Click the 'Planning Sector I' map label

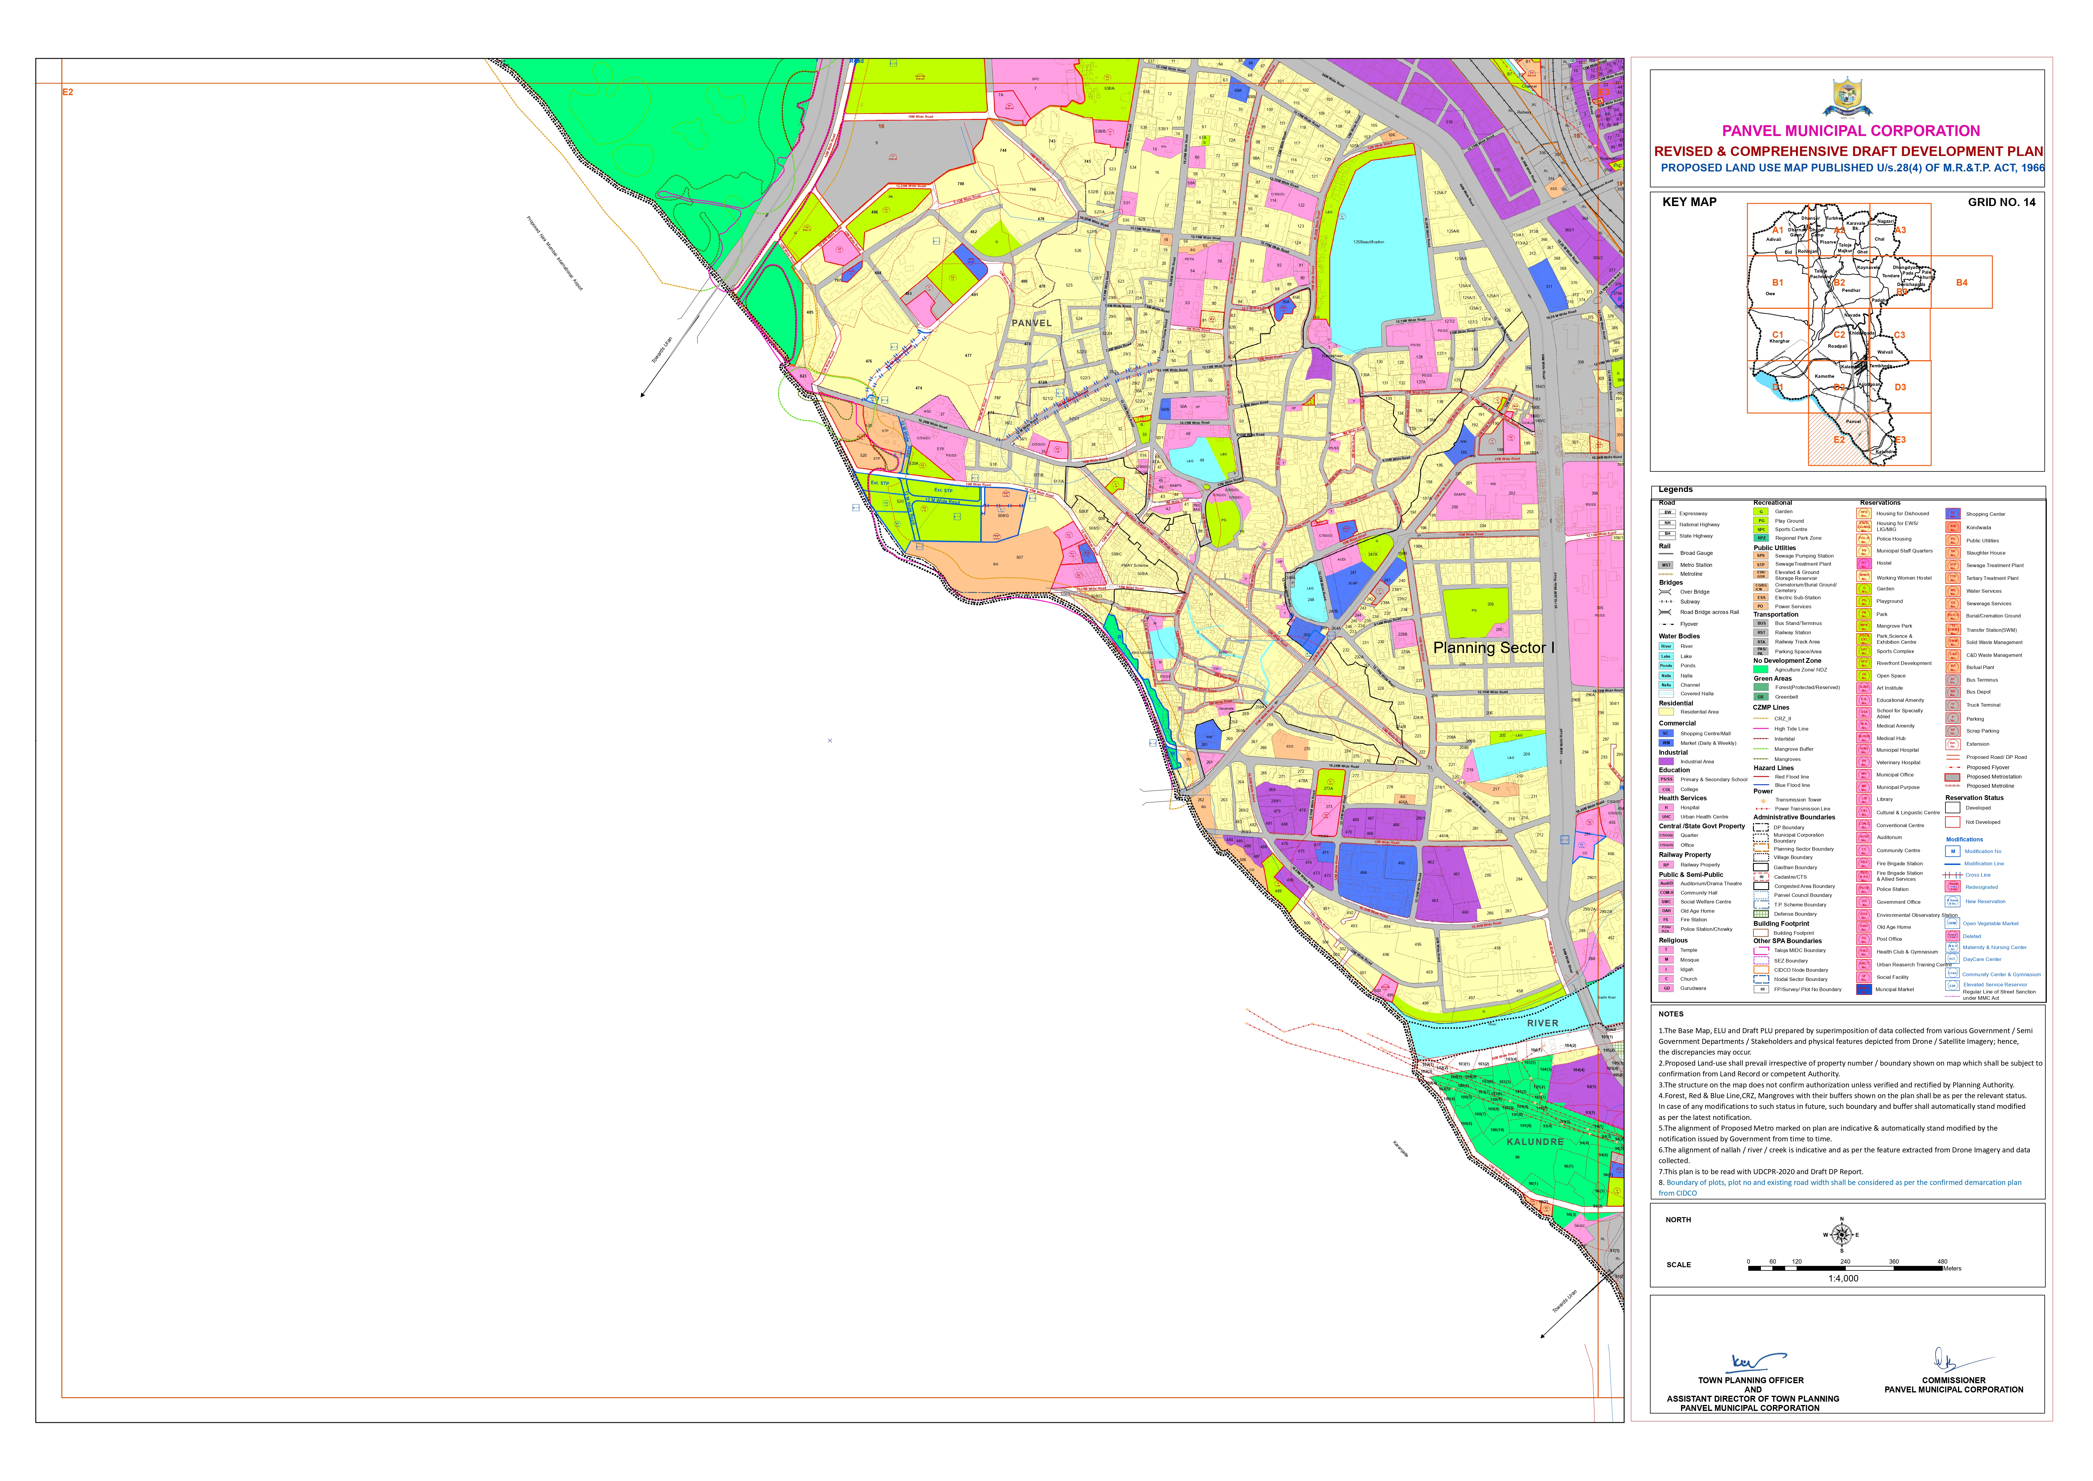[x=1494, y=648]
